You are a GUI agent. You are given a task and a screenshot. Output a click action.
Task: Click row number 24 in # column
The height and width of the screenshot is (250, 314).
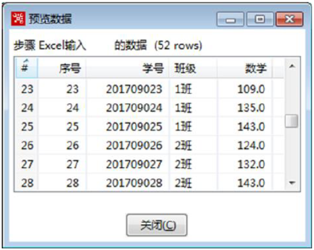pyautogui.click(x=27, y=108)
